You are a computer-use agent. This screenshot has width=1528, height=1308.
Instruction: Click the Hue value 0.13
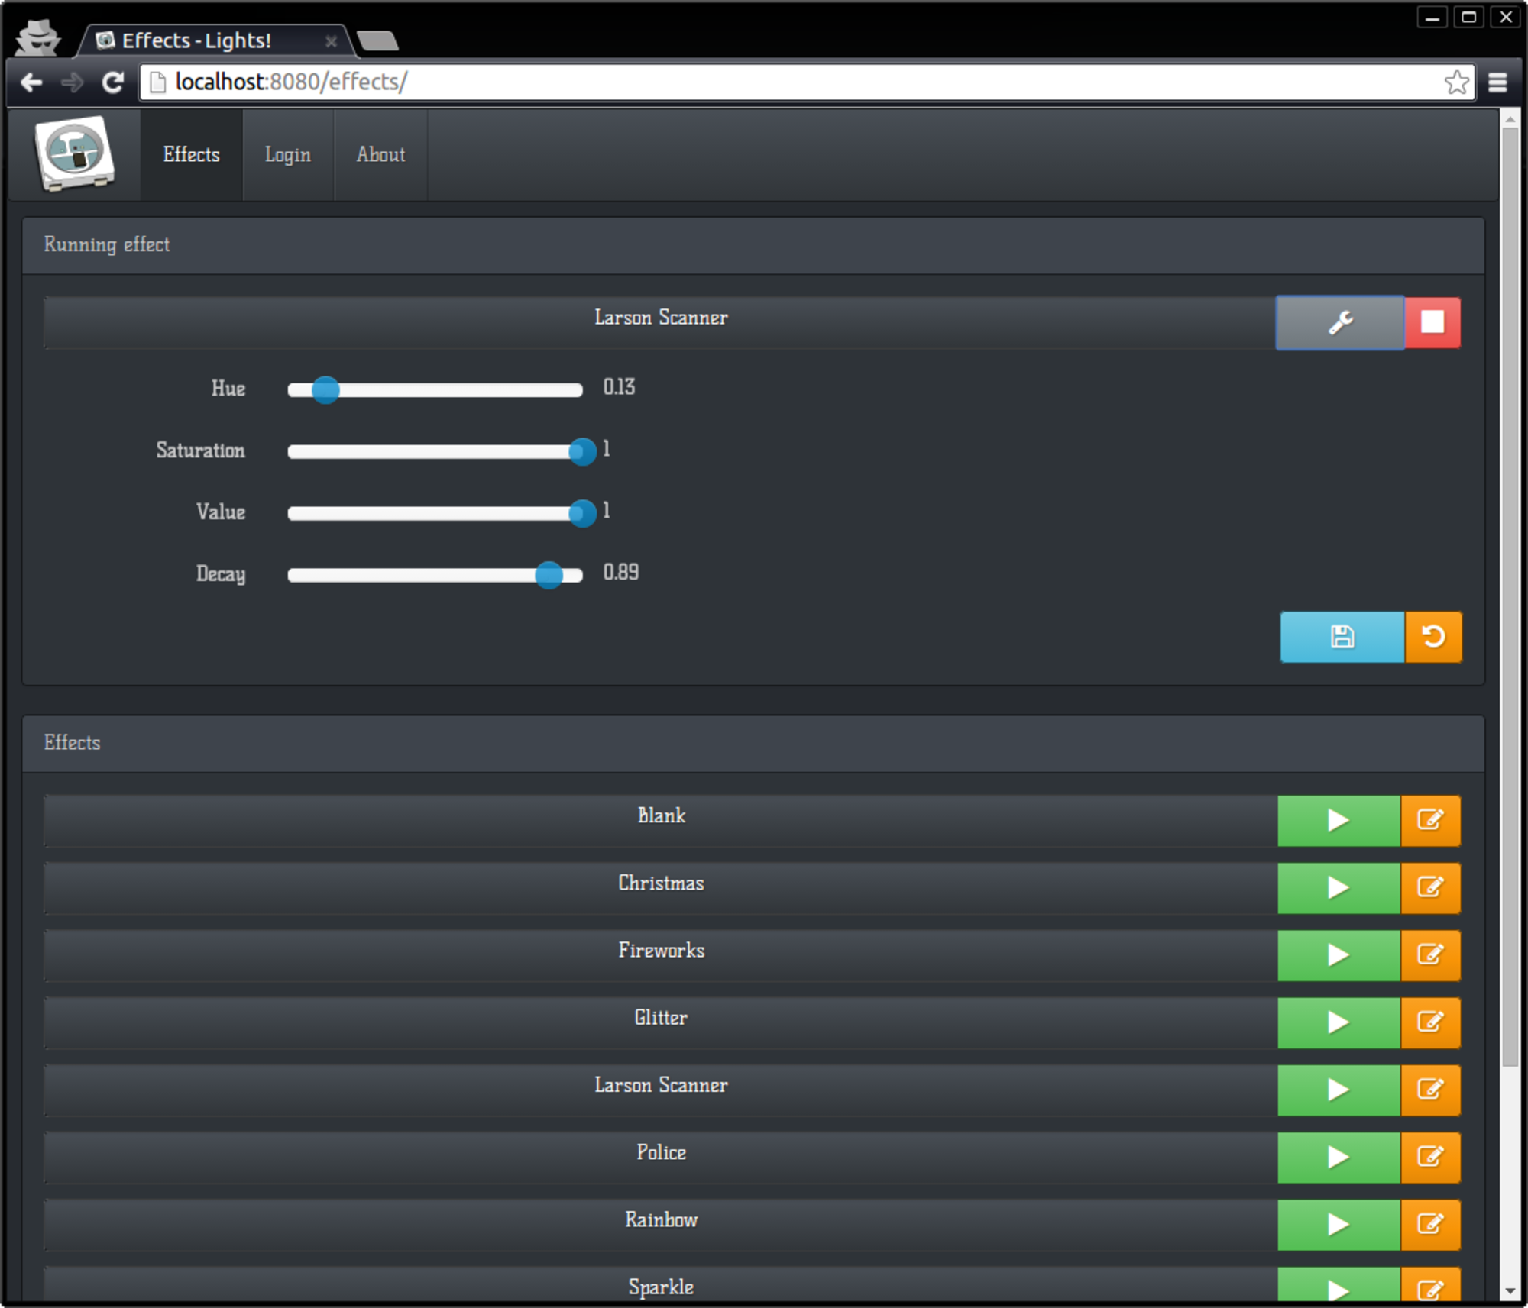tap(619, 387)
